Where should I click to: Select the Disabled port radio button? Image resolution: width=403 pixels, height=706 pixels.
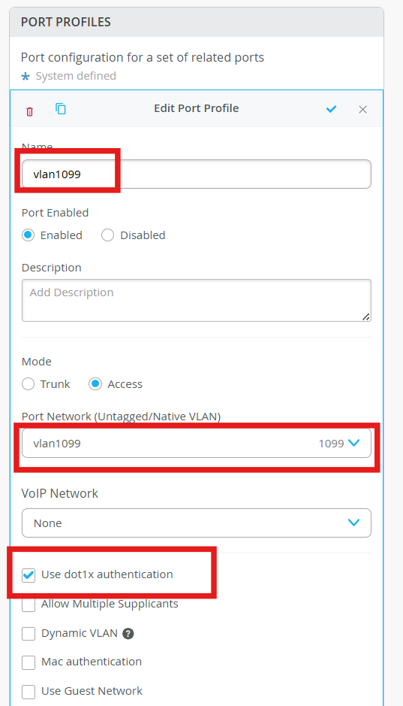(x=108, y=235)
